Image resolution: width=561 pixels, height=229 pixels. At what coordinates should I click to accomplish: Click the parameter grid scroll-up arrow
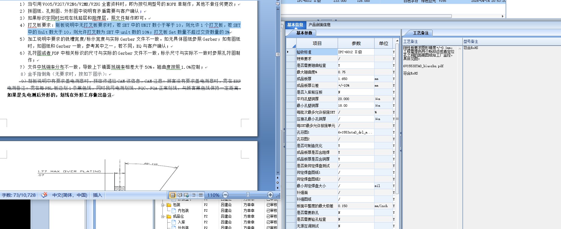(x=397, y=40)
